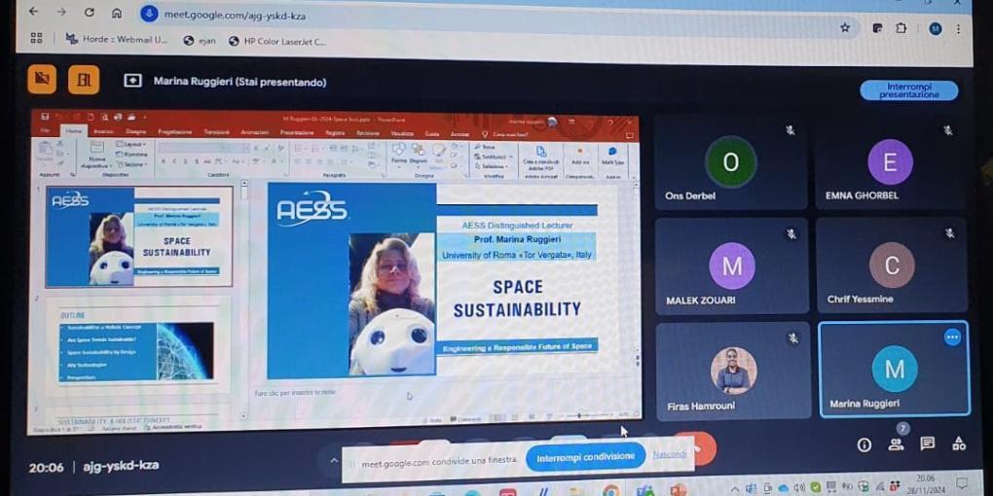Open Chrome's home page button

pos(117,13)
